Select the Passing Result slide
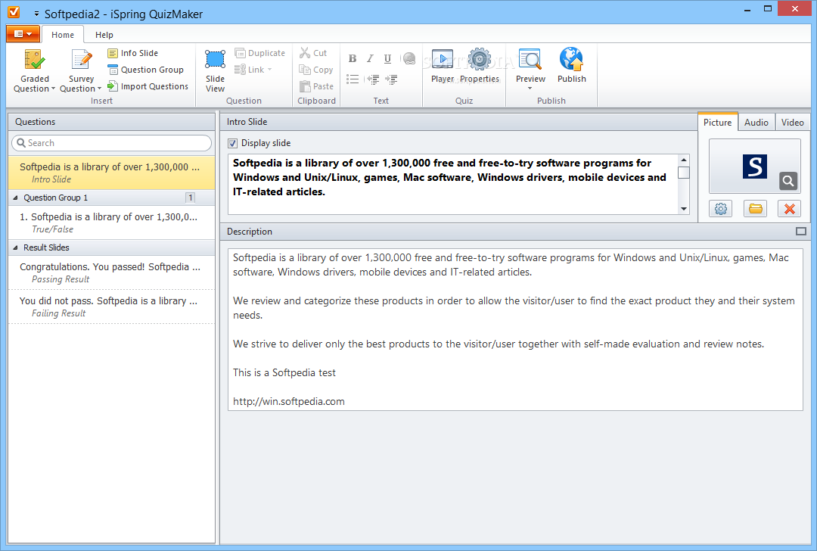 111,272
